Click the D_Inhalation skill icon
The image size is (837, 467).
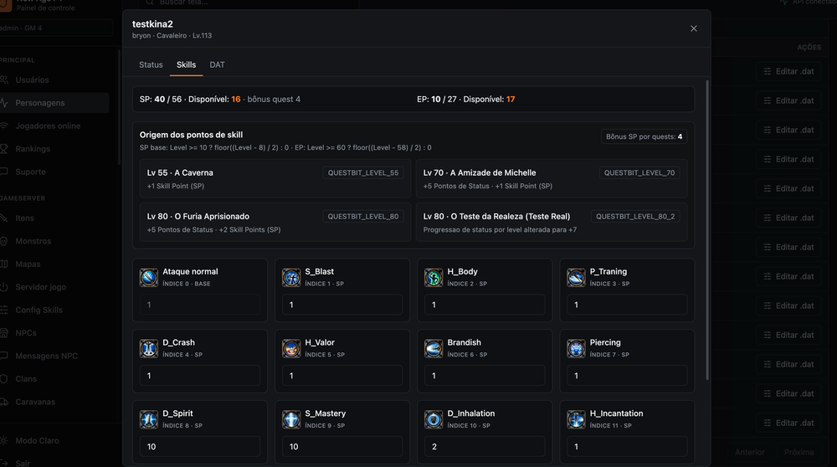click(434, 419)
